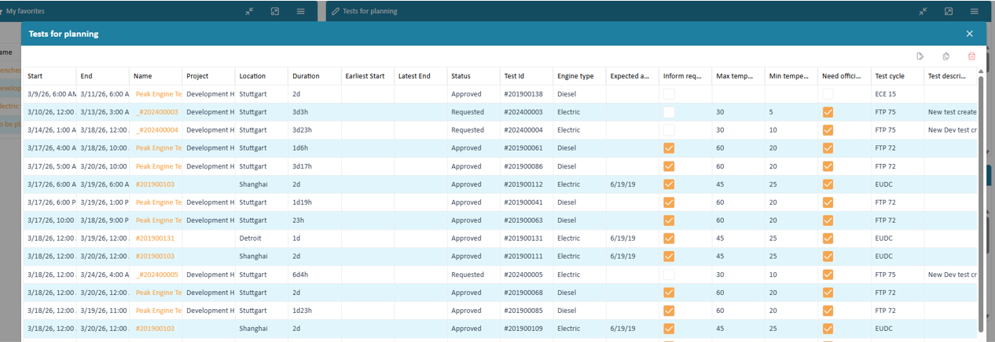Pop out the My favorites panel
This screenshot has width=995, height=342.
(275, 11)
